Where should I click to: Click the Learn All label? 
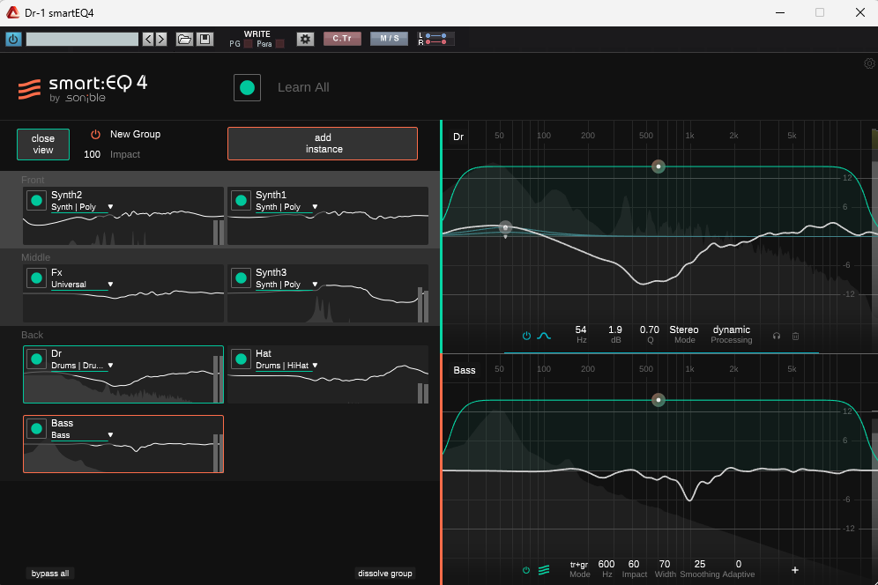point(303,87)
